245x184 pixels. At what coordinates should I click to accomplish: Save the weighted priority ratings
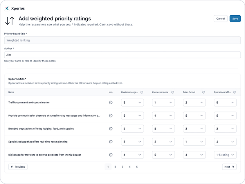click(x=235, y=19)
